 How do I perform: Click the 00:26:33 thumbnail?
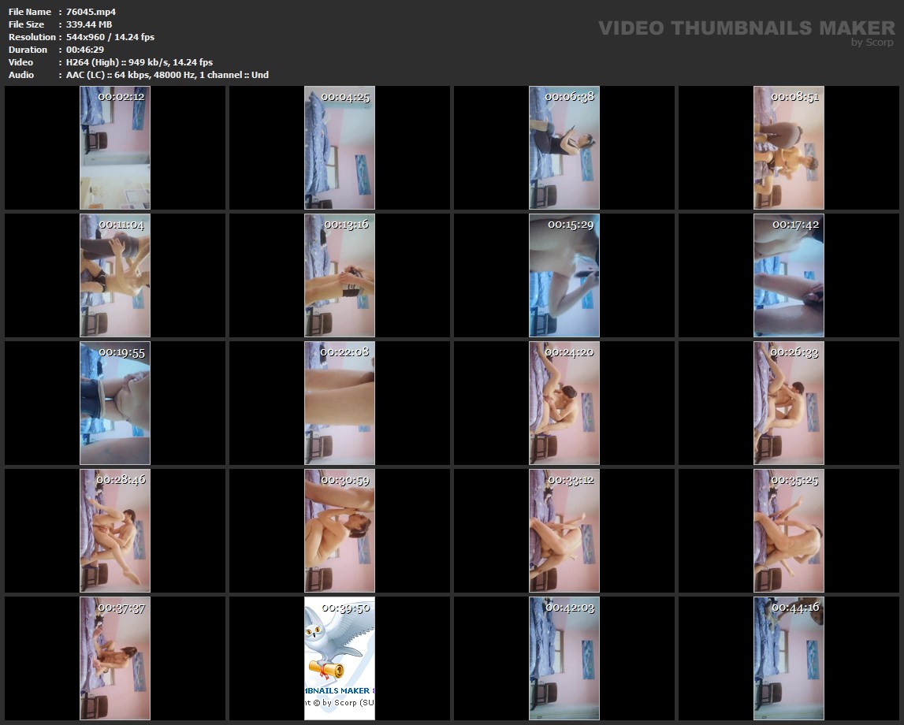pos(789,403)
